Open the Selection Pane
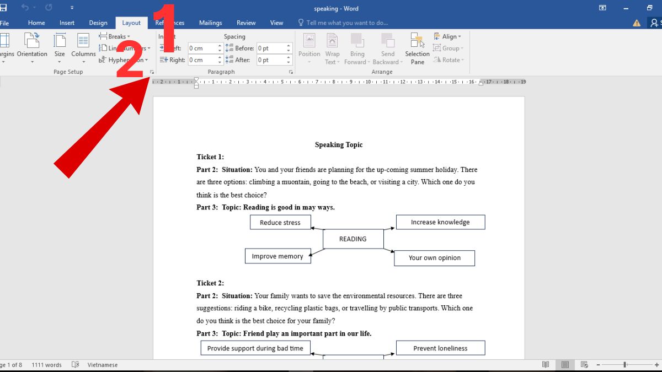Screen dimensions: 662x372 [x=417, y=48]
